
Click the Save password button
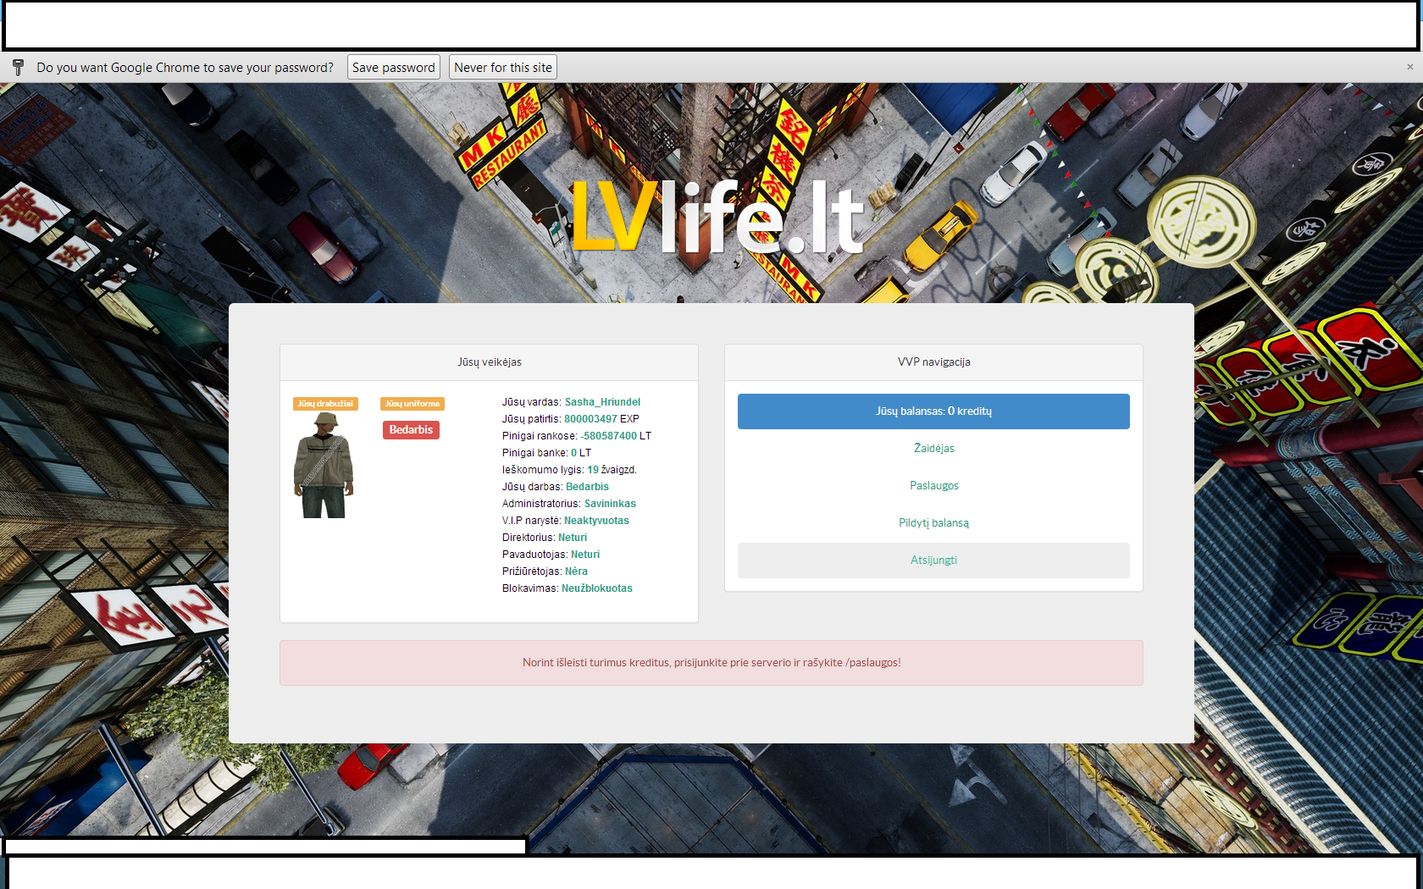click(393, 68)
